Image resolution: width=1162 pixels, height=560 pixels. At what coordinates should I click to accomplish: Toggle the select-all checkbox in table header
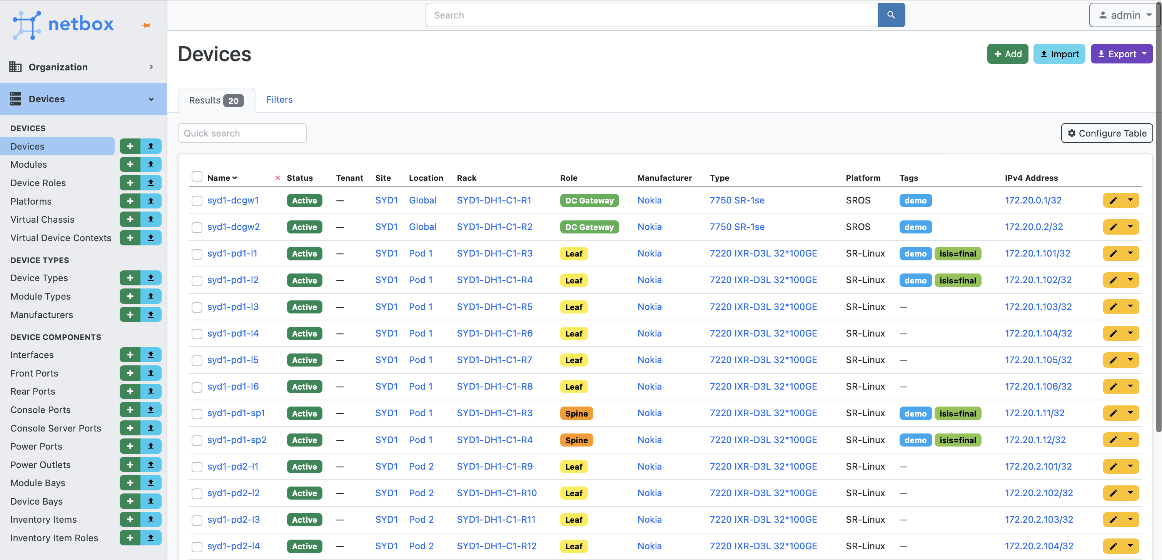coord(197,176)
